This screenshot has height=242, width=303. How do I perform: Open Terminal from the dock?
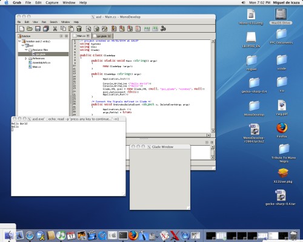coord(123,235)
